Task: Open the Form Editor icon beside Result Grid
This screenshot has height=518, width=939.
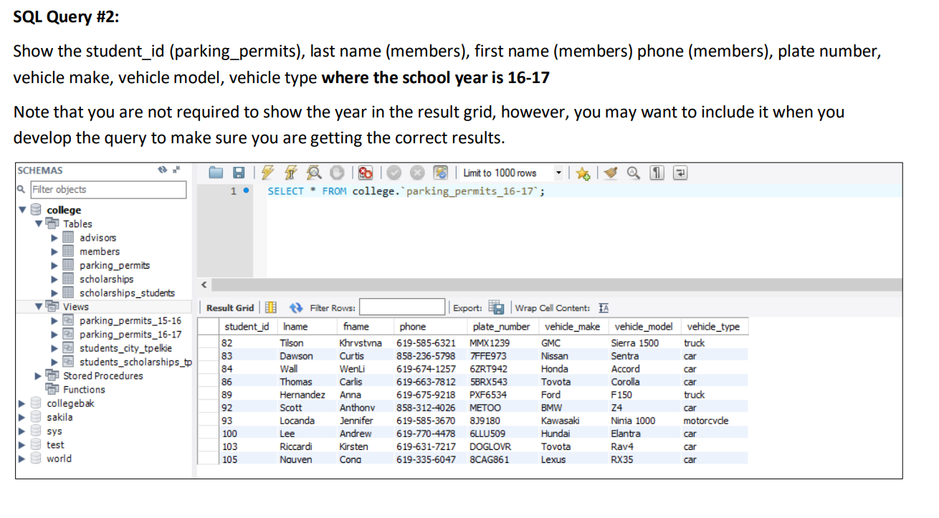Action: (x=271, y=308)
